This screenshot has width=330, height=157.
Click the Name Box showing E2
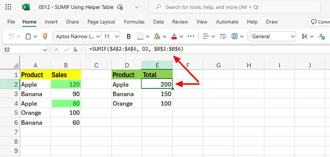(x=25, y=50)
